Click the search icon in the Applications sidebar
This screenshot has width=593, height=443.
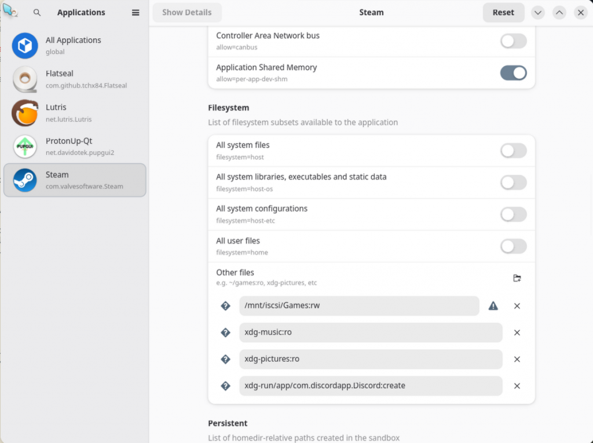tap(37, 12)
